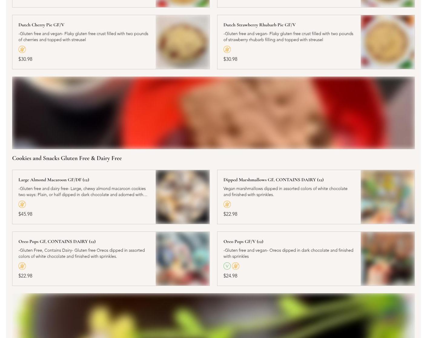
Task: Click gluten-free wheat icon on Oreo Pops GF/V
Action: 236,266
